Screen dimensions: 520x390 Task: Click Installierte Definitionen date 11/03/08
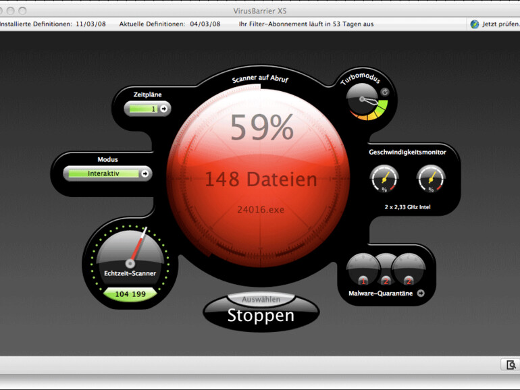[91, 24]
